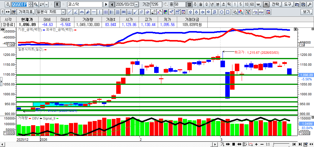The height and width of the screenshot is (147, 314).
Task: Open the 도구 tools menu
Action: click(x=287, y=4)
